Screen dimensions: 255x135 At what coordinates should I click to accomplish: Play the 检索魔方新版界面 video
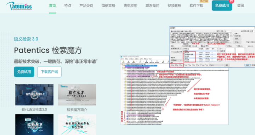coord(77,124)
